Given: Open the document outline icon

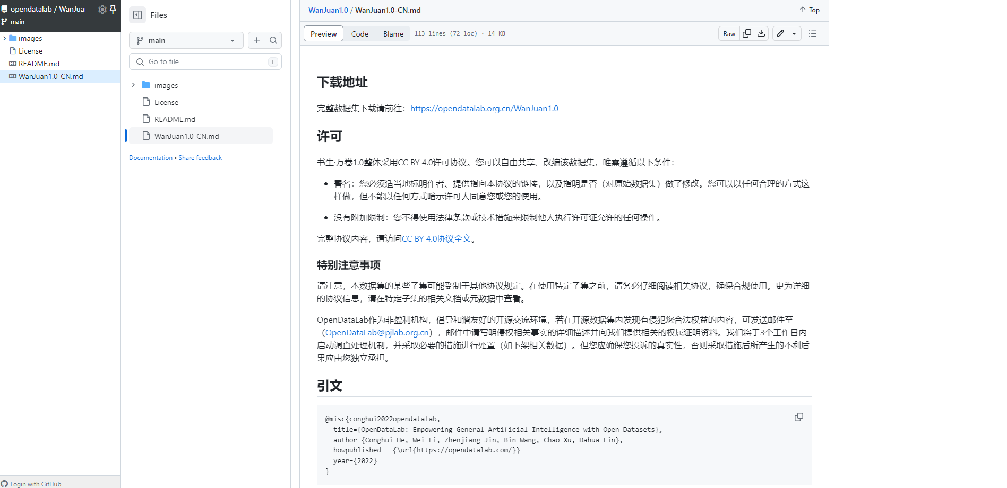Looking at the screenshot, I should click(813, 33).
